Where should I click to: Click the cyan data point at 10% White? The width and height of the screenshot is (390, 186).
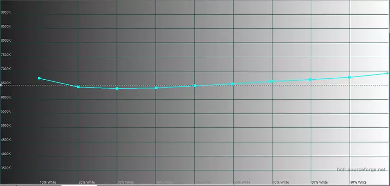(39, 78)
